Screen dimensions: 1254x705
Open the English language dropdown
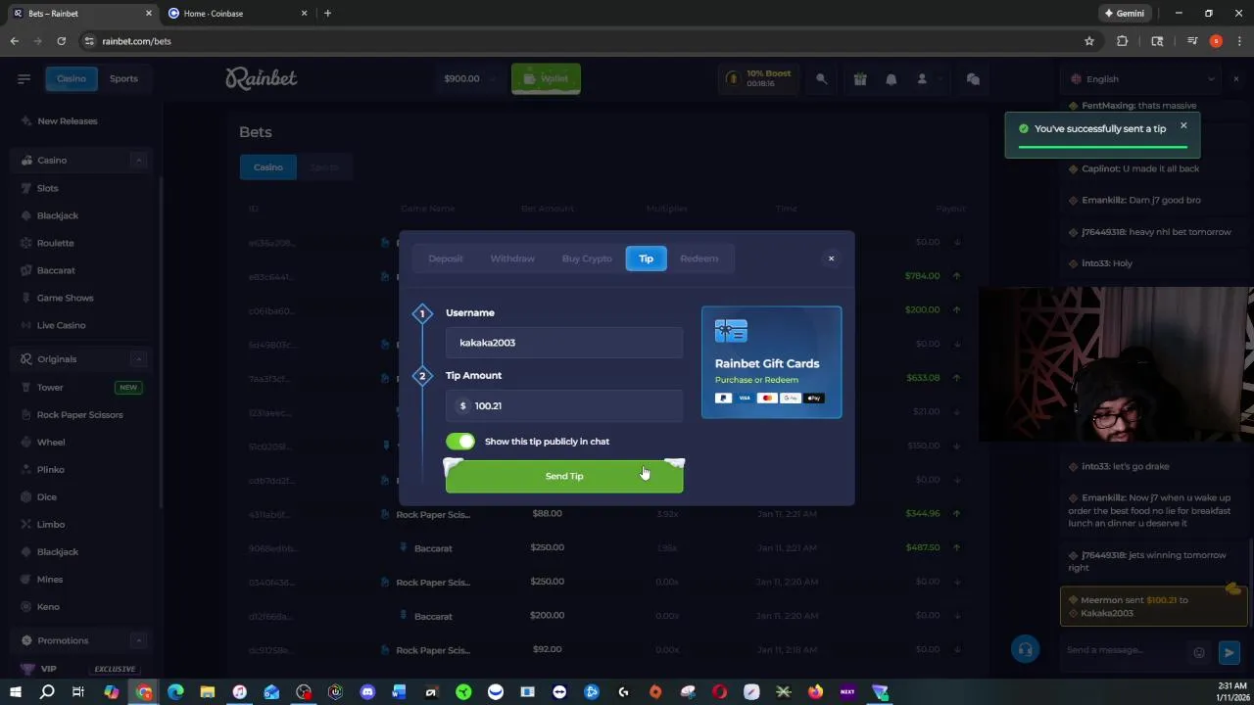[x=1143, y=79]
